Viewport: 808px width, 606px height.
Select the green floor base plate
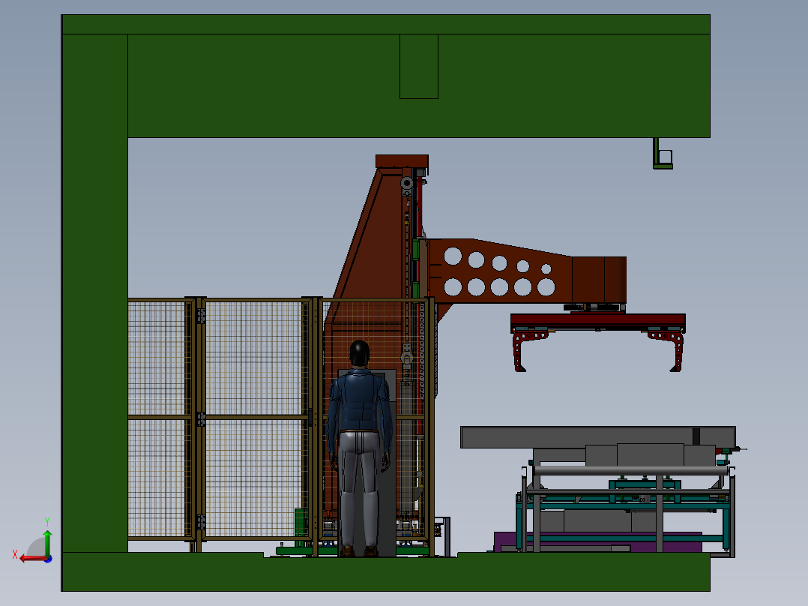(385, 572)
